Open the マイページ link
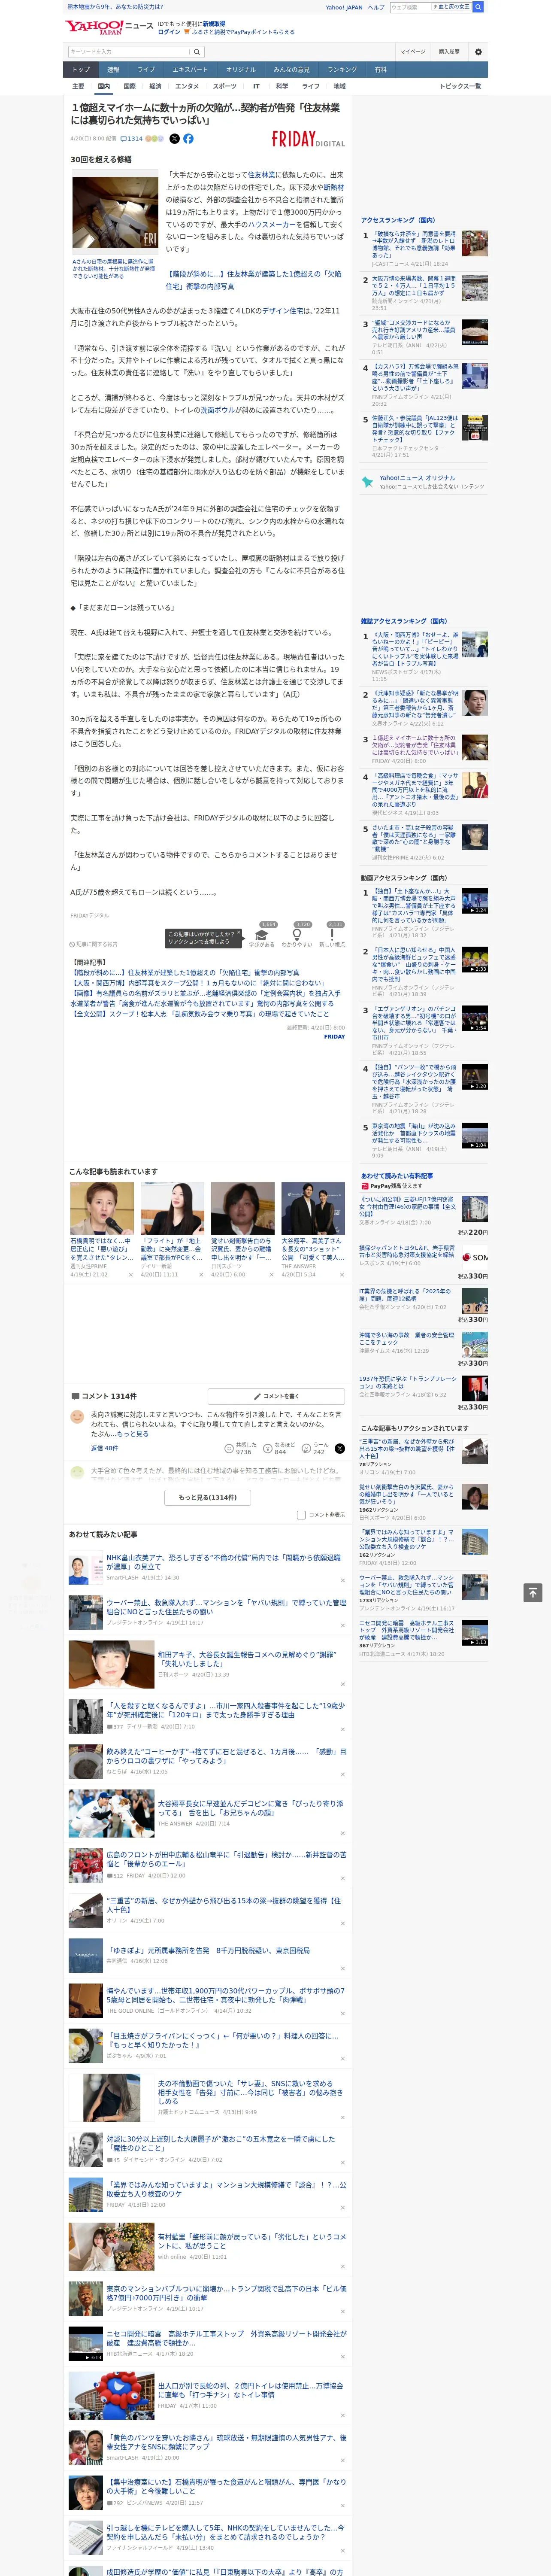The width and height of the screenshot is (551, 2576). (412, 51)
